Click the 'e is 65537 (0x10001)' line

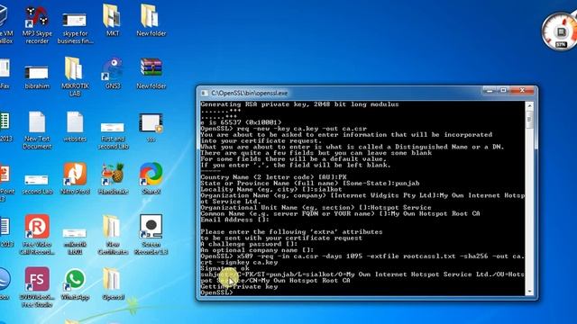point(241,122)
